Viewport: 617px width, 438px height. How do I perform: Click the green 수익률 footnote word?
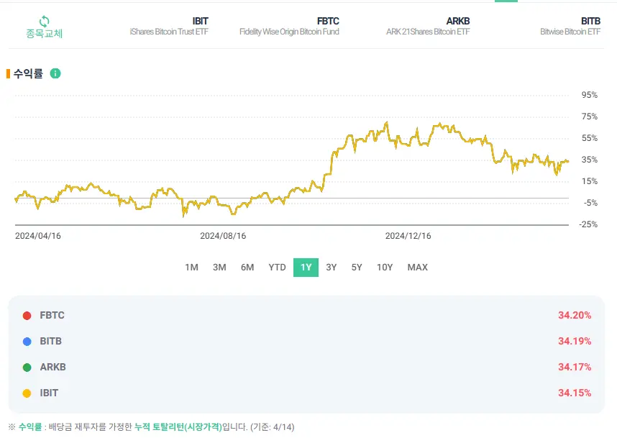click(x=30, y=427)
